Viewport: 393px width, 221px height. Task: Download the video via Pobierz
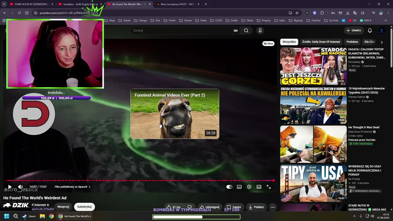pos(256,207)
